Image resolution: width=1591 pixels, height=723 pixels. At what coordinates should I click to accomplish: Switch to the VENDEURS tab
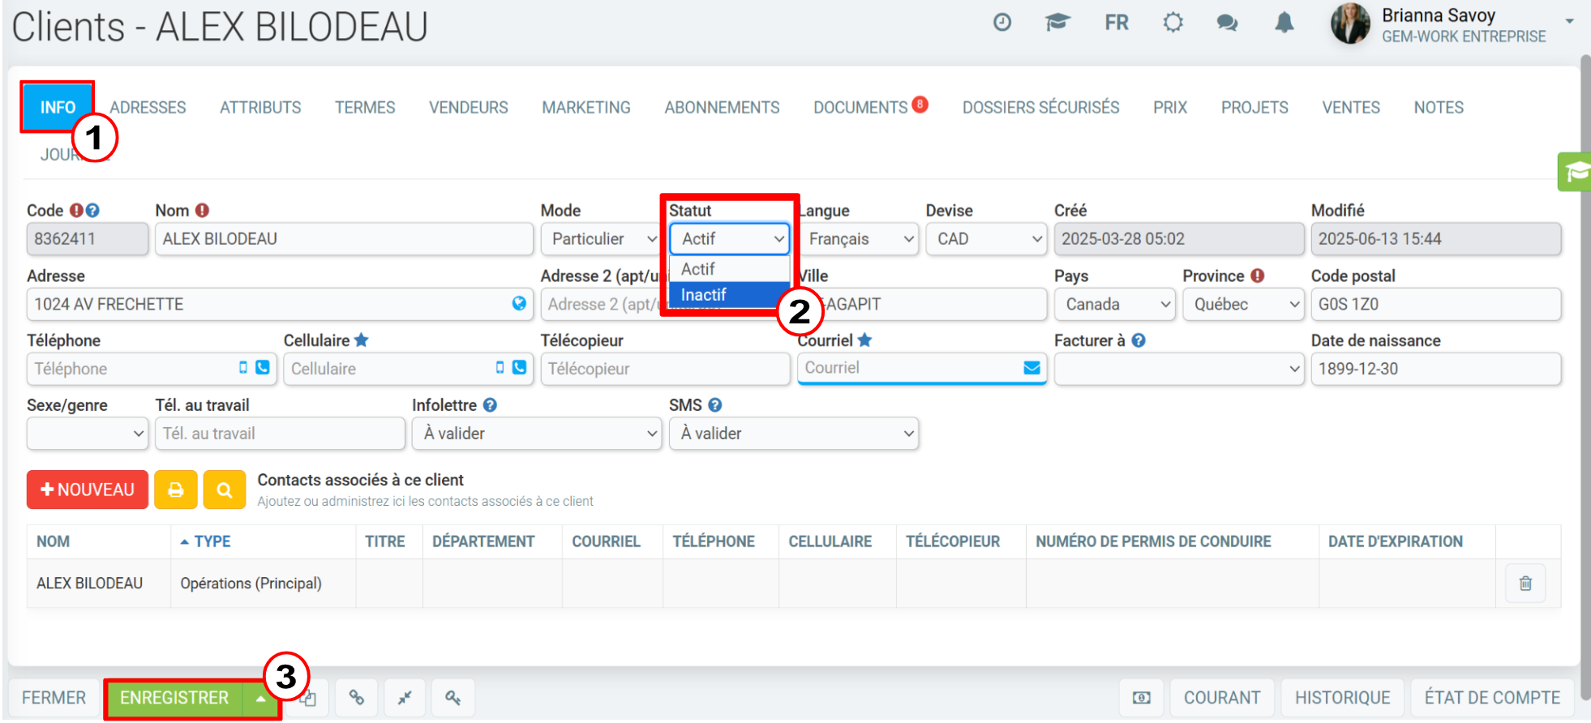[469, 107]
